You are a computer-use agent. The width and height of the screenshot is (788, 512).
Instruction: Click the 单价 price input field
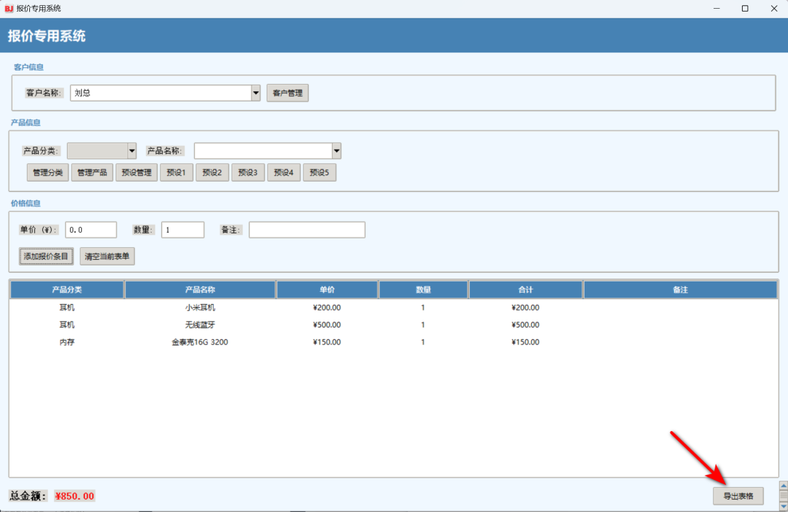(90, 230)
